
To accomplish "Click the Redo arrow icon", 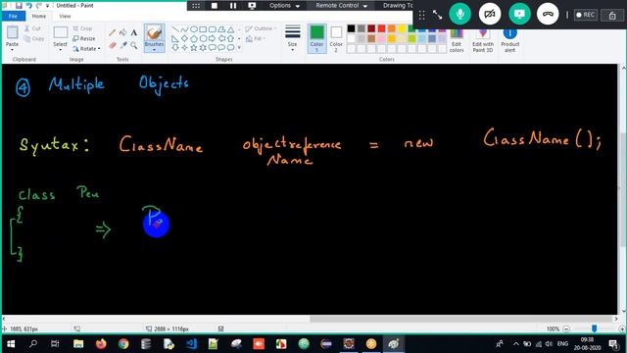I will pos(39,6).
